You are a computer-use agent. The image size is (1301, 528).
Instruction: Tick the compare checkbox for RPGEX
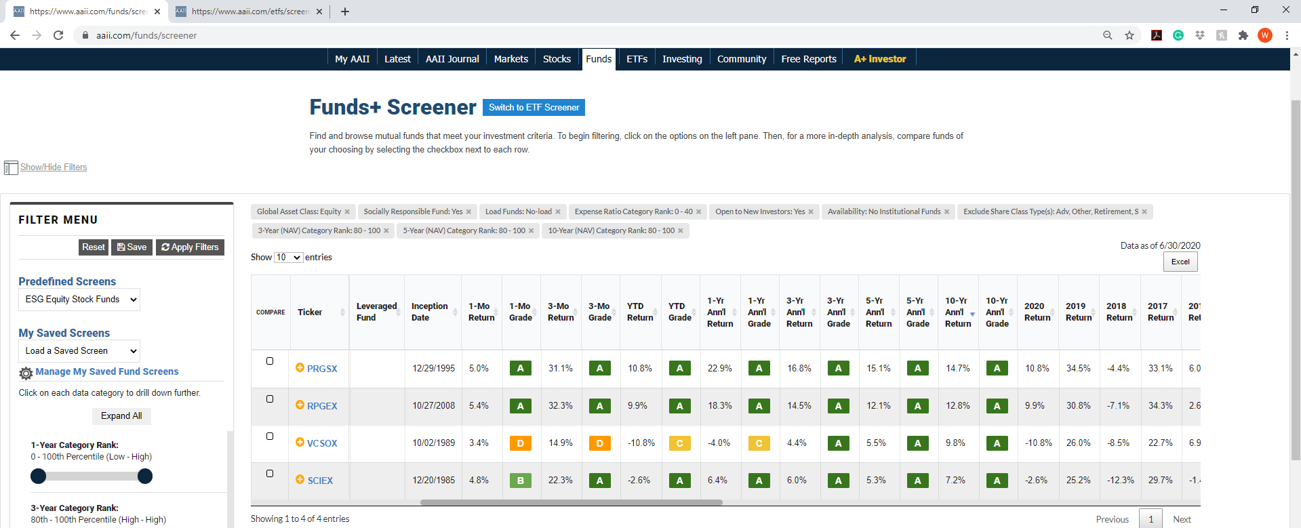coord(270,399)
